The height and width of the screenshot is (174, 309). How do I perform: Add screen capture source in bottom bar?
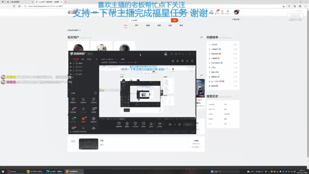(x=119, y=125)
